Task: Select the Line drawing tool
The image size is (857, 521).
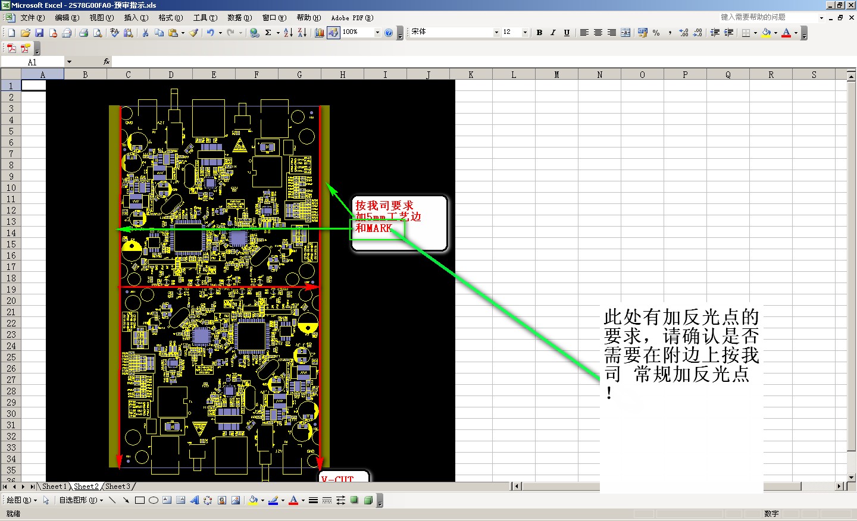Action: [112, 500]
